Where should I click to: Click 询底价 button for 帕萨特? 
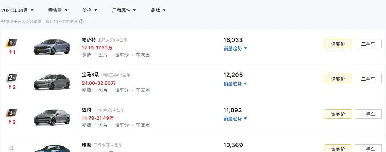338,44
